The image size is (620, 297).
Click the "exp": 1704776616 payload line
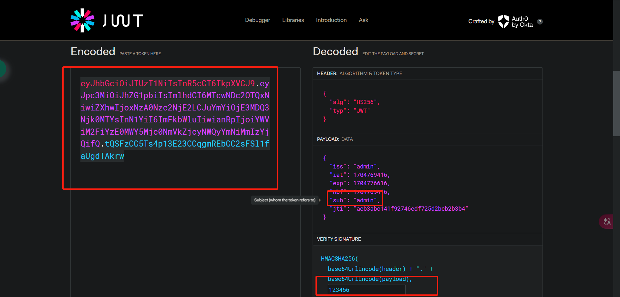point(360,183)
